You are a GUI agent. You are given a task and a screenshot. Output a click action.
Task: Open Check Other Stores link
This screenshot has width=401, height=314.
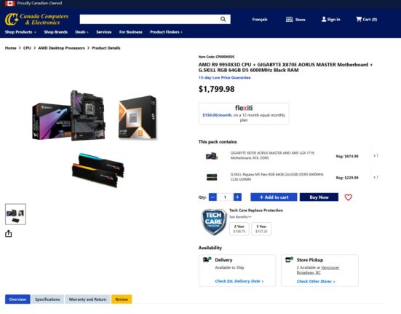click(316, 281)
